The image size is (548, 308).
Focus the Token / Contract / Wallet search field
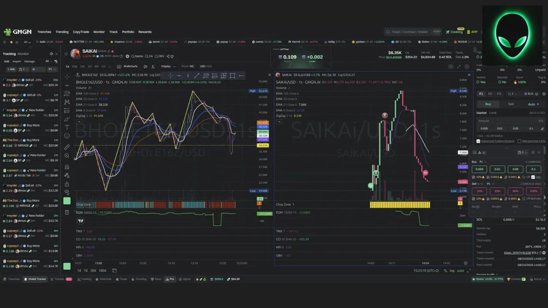pos(413,32)
